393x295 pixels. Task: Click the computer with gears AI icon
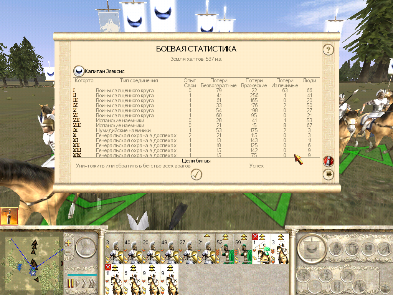click(368, 249)
